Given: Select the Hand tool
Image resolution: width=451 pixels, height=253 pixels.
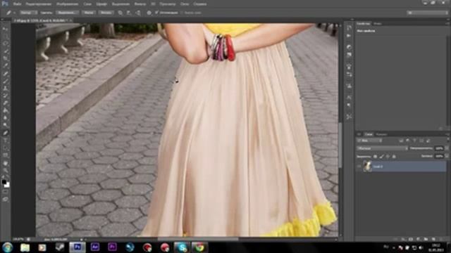Looking at the screenshot, I should 5,163.
